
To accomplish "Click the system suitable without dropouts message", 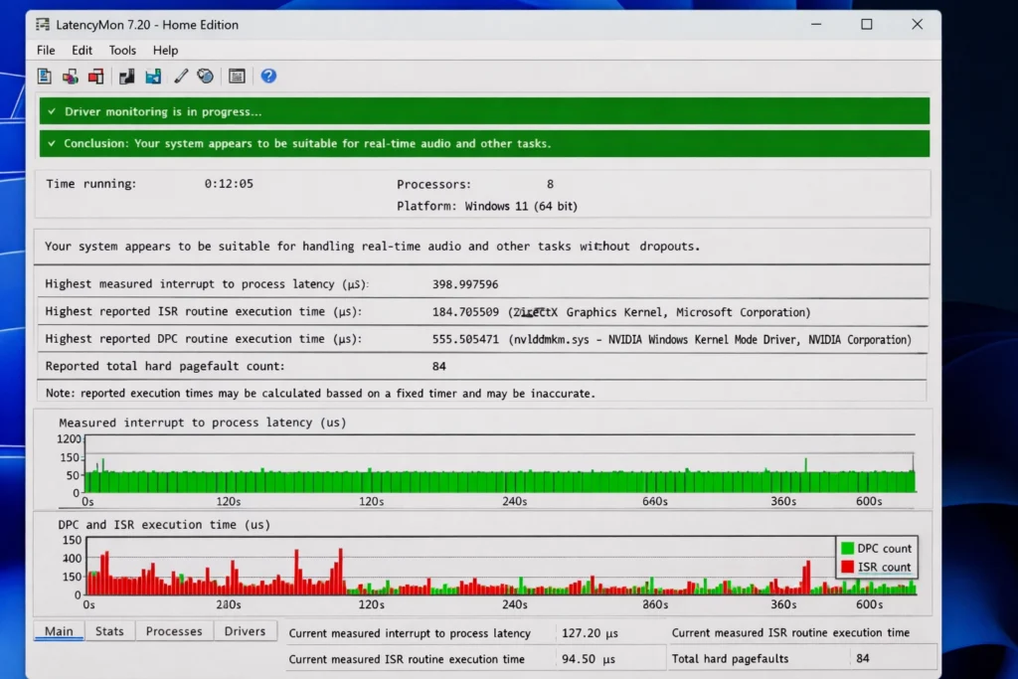I will click(373, 246).
